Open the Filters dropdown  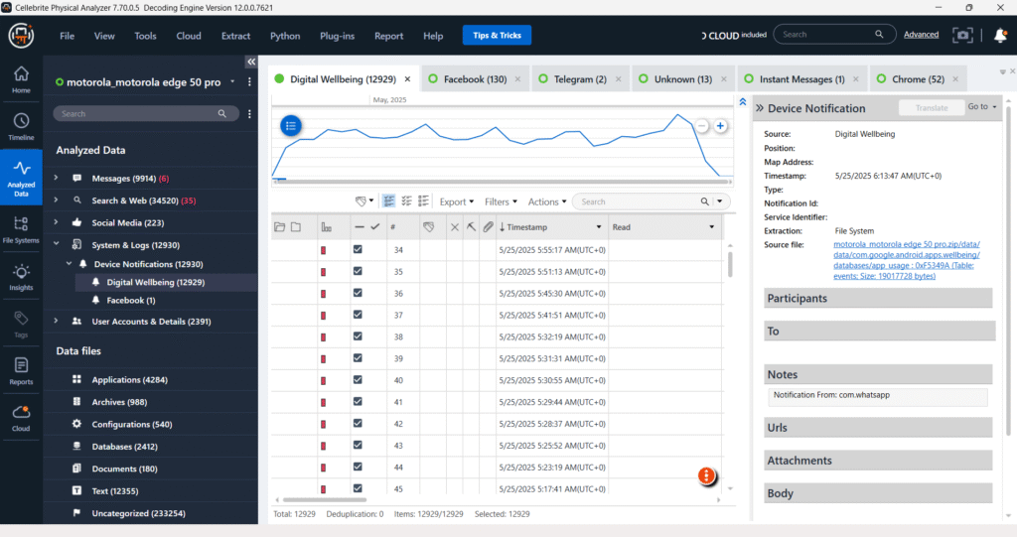[x=501, y=201]
